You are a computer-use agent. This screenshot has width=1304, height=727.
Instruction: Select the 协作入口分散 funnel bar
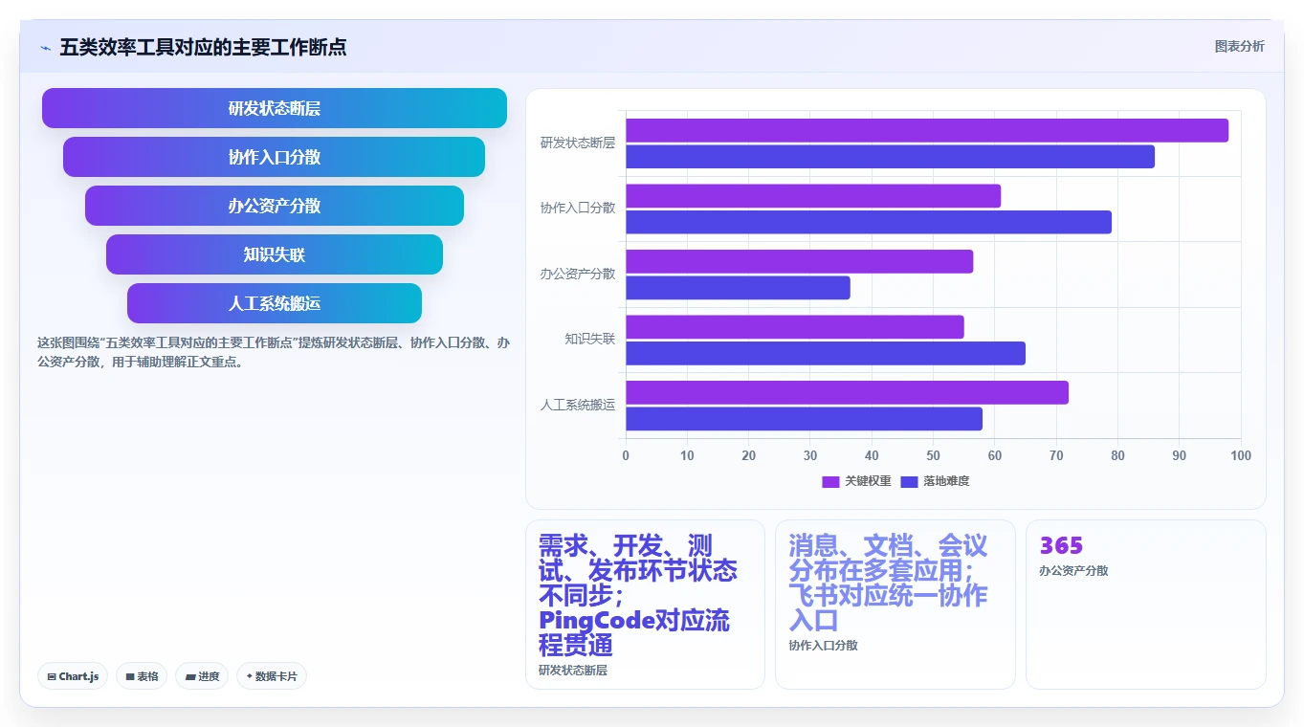275,157
